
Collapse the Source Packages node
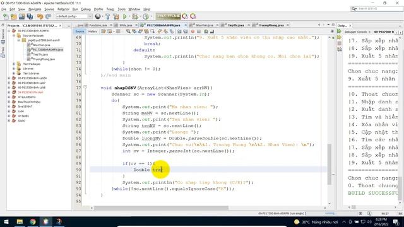(x=14, y=35)
